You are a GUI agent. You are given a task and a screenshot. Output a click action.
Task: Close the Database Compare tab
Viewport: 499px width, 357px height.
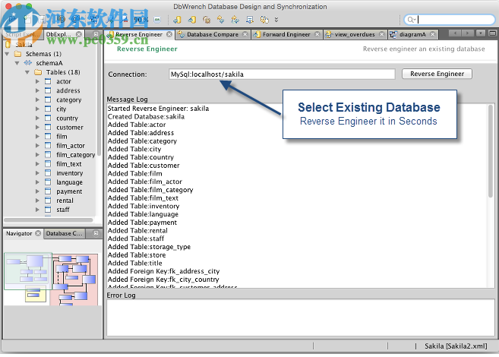(245, 34)
